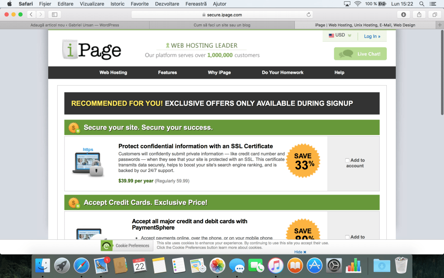
Task: Click the AirPlay display icon
Action: [x=347, y=3]
